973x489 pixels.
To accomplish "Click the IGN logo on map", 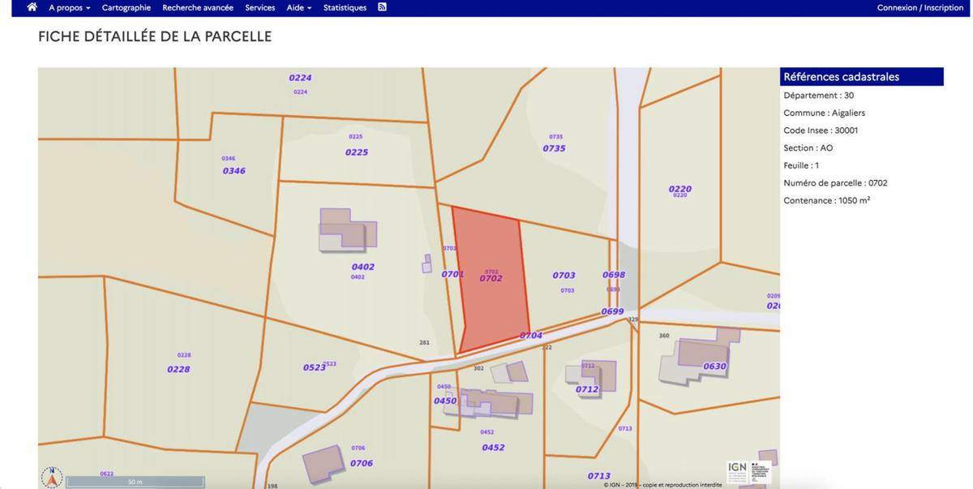I will (x=737, y=470).
